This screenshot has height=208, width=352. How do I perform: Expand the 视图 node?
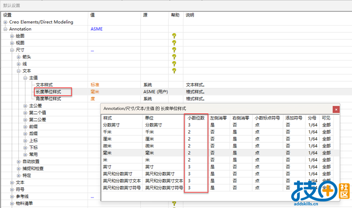12,43
